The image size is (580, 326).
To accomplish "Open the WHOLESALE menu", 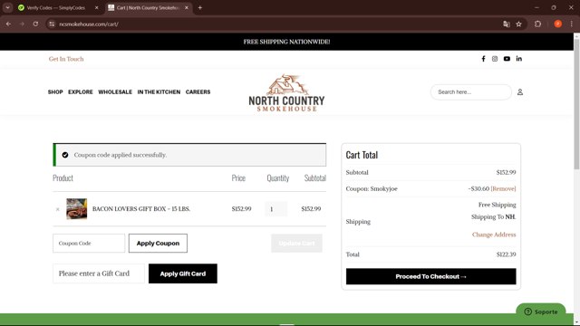I will point(115,92).
